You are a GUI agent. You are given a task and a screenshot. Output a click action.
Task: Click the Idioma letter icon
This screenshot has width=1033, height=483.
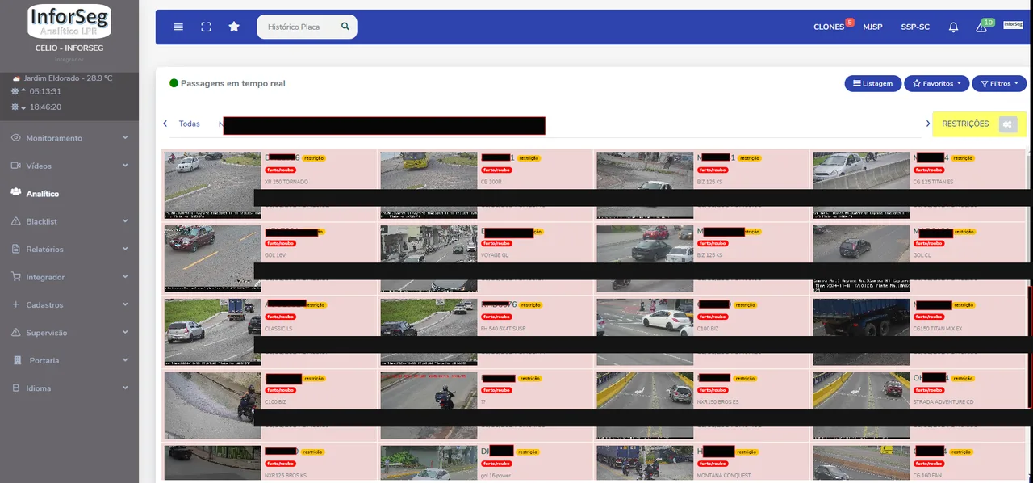(16, 388)
